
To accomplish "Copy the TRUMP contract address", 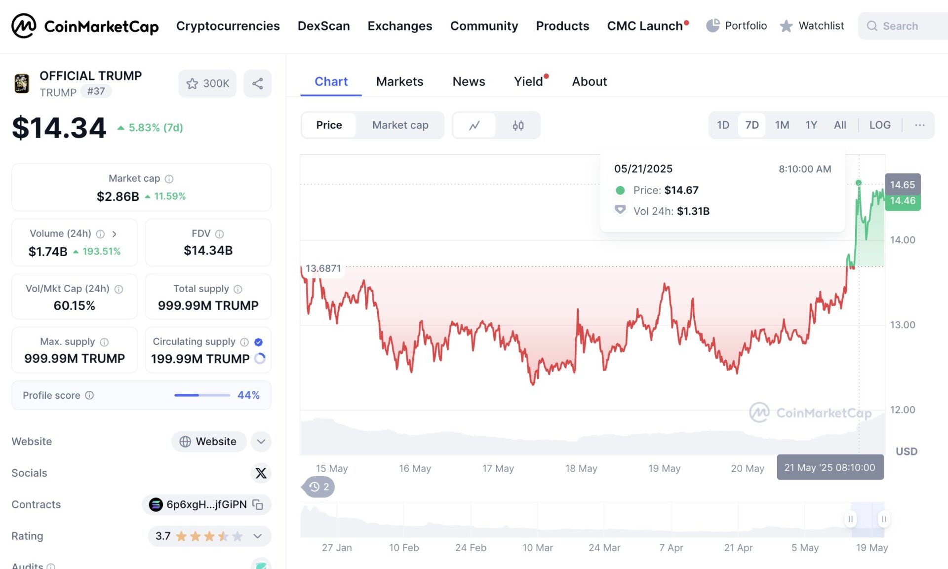I will (257, 504).
